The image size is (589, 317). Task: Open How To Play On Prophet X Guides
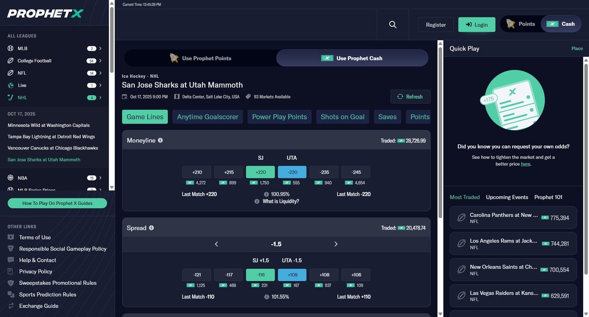(57, 203)
